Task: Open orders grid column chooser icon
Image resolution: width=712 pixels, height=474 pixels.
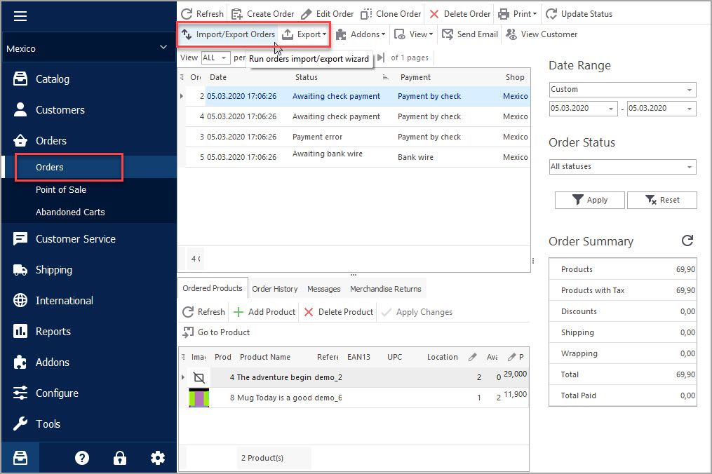Action: [x=182, y=77]
